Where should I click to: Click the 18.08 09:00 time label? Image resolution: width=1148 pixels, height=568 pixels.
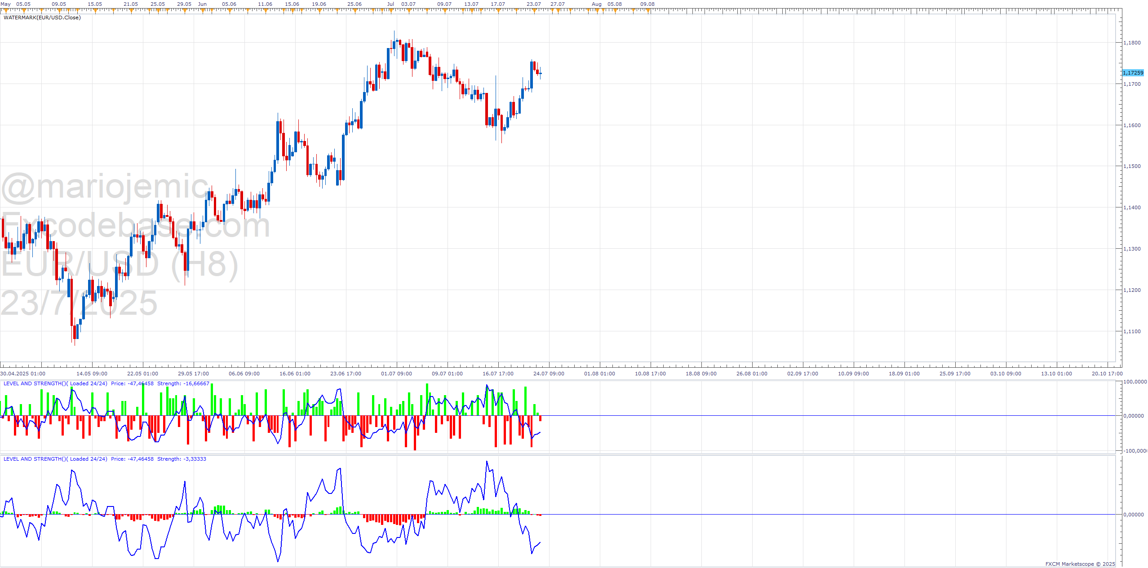701,374
